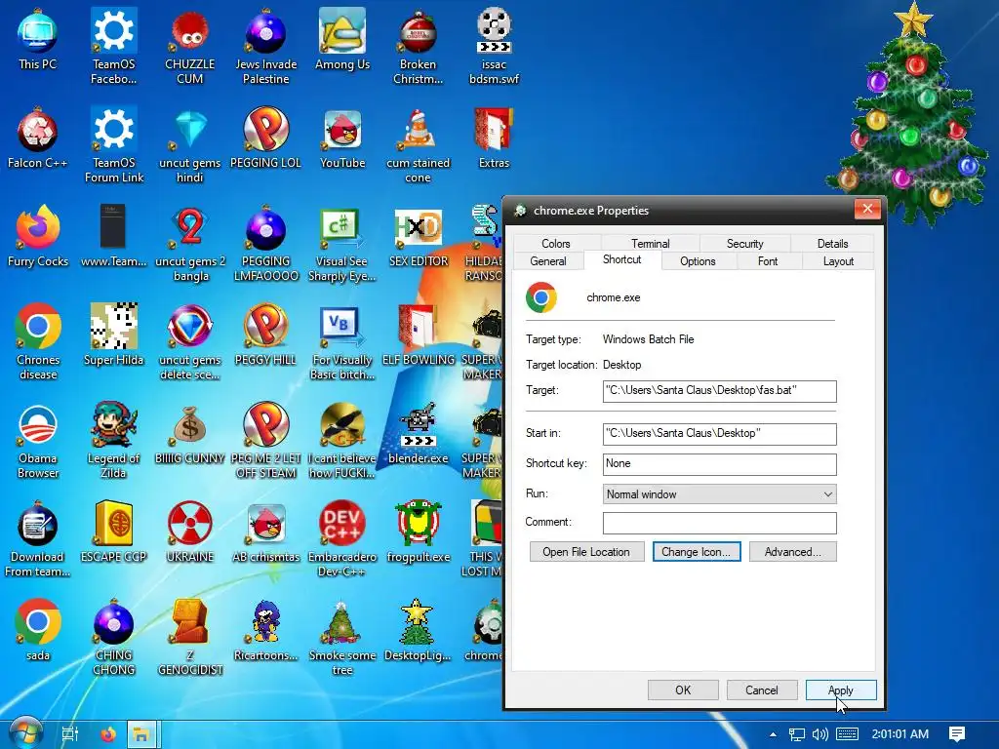Open the Advanced... shortcut settings
Screen dimensions: 999x749
(x=792, y=552)
